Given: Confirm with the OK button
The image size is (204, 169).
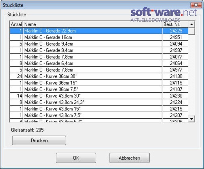Looking at the screenshot, I should click(76, 158).
